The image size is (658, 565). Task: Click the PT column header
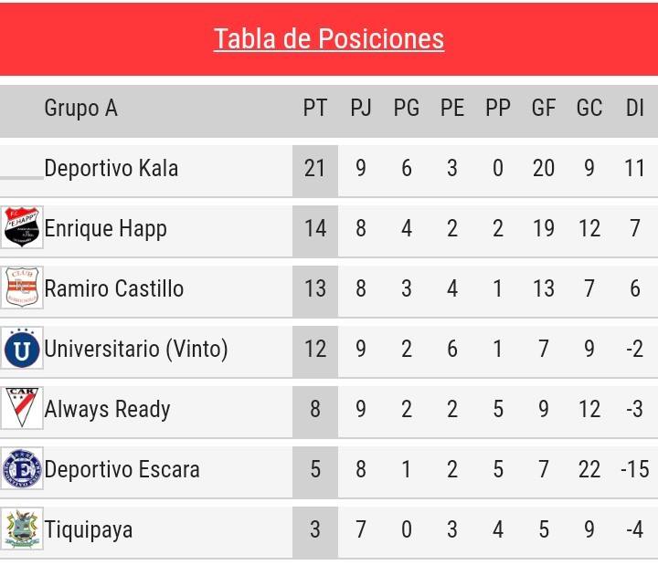pyautogui.click(x=314, y=108)
